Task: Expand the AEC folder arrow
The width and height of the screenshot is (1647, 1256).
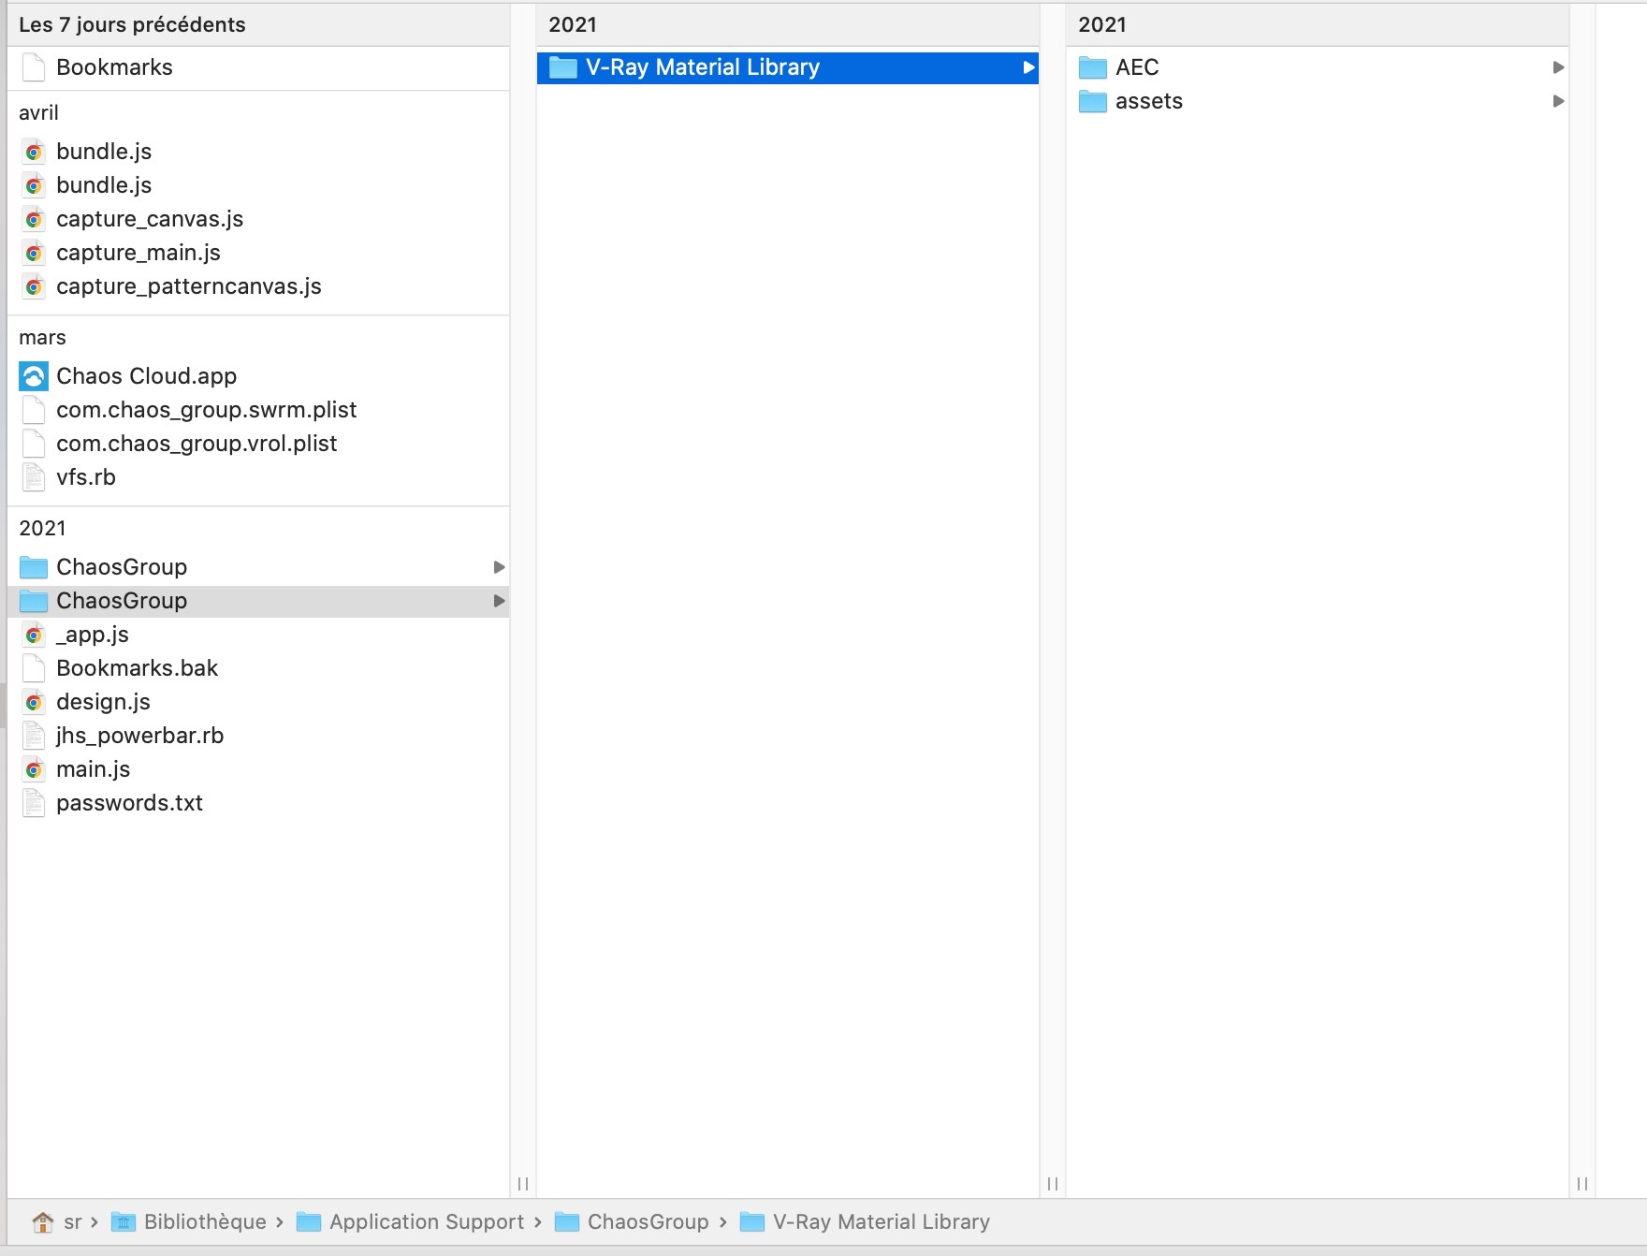Action: [1558, 67]
